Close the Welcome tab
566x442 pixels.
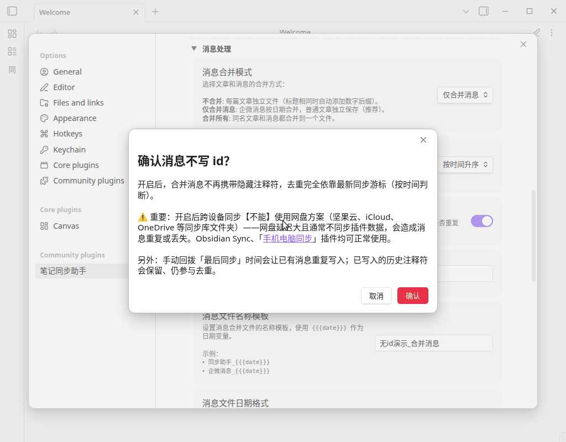point(136,12)
